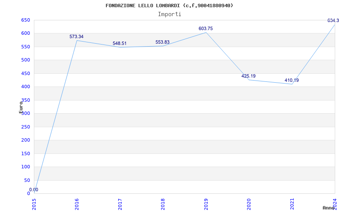Click the 550 y-axis tick label
Image resolution: width=339 pixels, height=212 pixels.
tap(25, 47)
